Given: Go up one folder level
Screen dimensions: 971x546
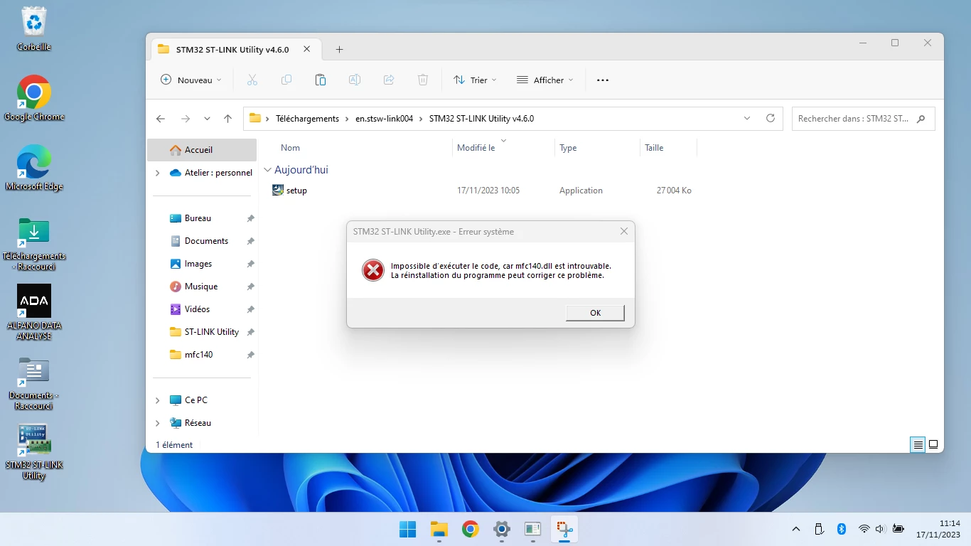Looking at the screenshot, I should click(227, 119).
